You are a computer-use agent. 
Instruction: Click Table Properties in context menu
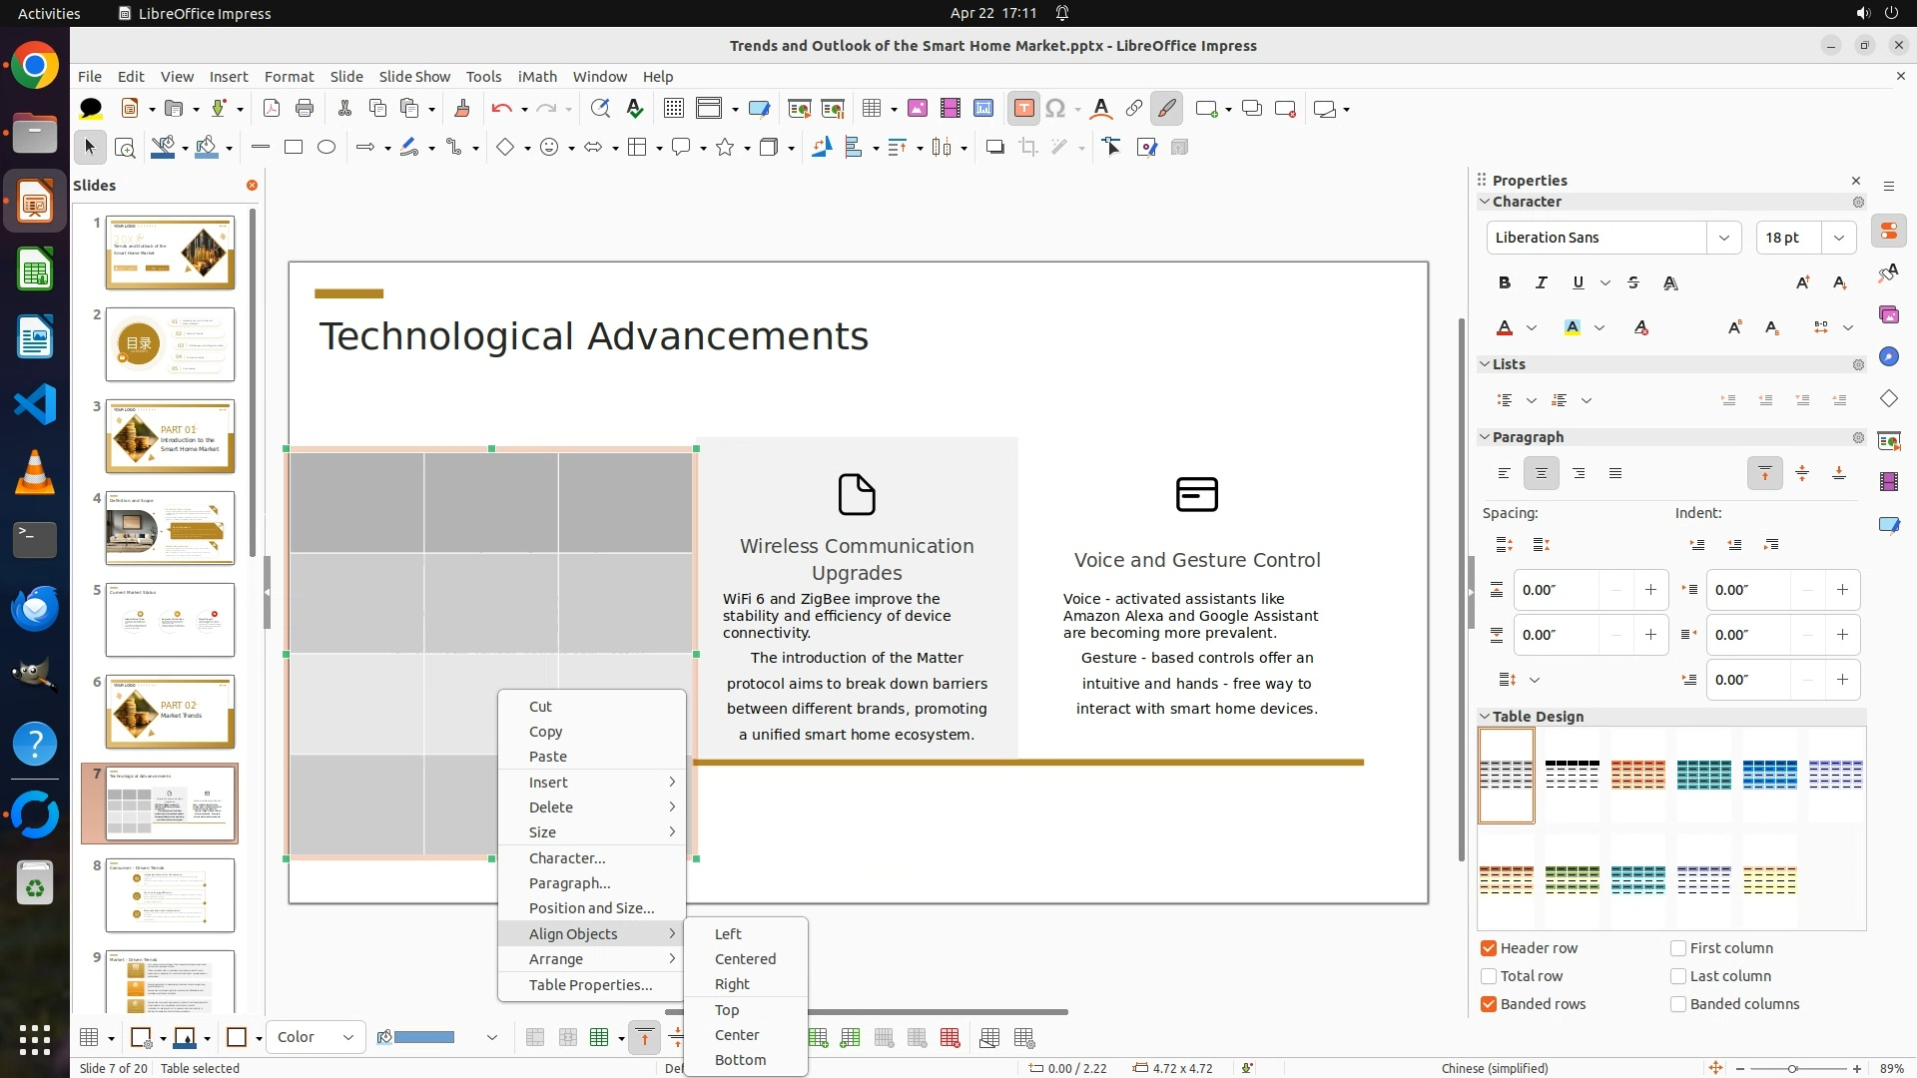(x=590, y=985)
